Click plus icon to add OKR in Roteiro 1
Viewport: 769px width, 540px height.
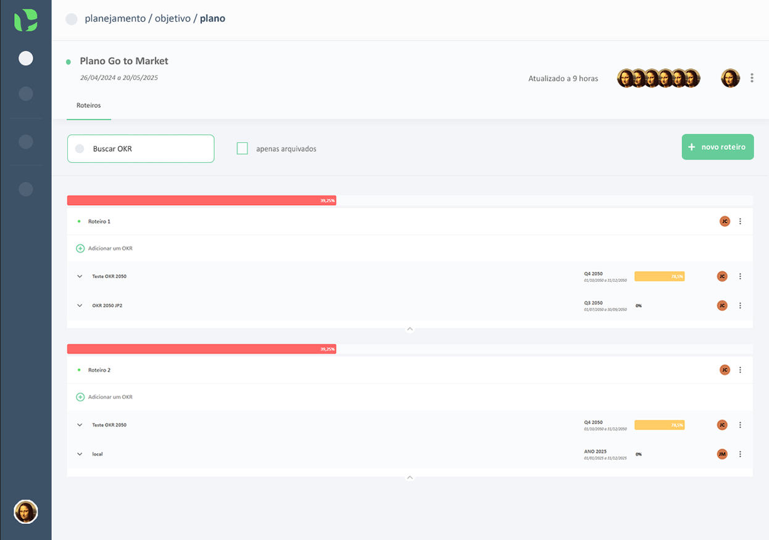[80, 248]
